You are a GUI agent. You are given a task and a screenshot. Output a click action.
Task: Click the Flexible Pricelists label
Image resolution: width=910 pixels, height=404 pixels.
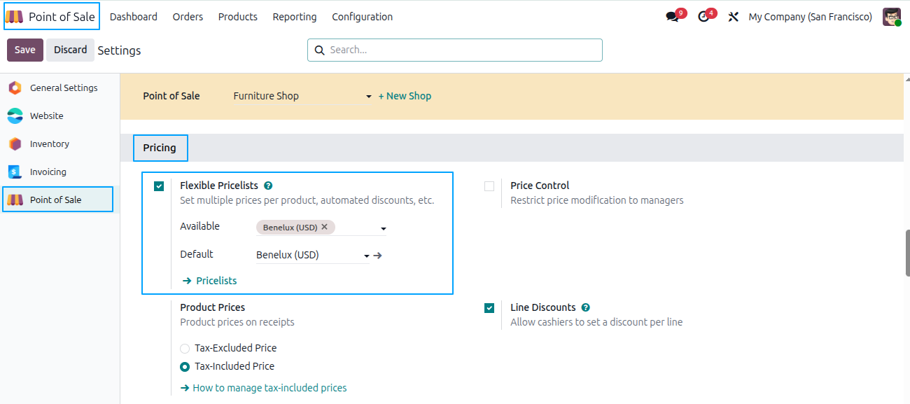219,186
